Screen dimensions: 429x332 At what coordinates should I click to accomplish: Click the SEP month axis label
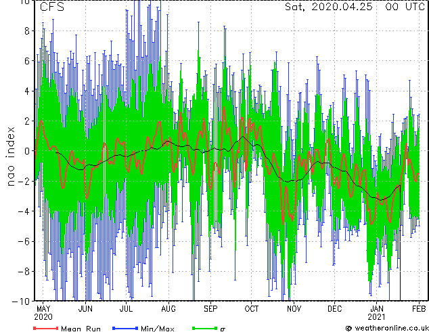coord(210,309)
